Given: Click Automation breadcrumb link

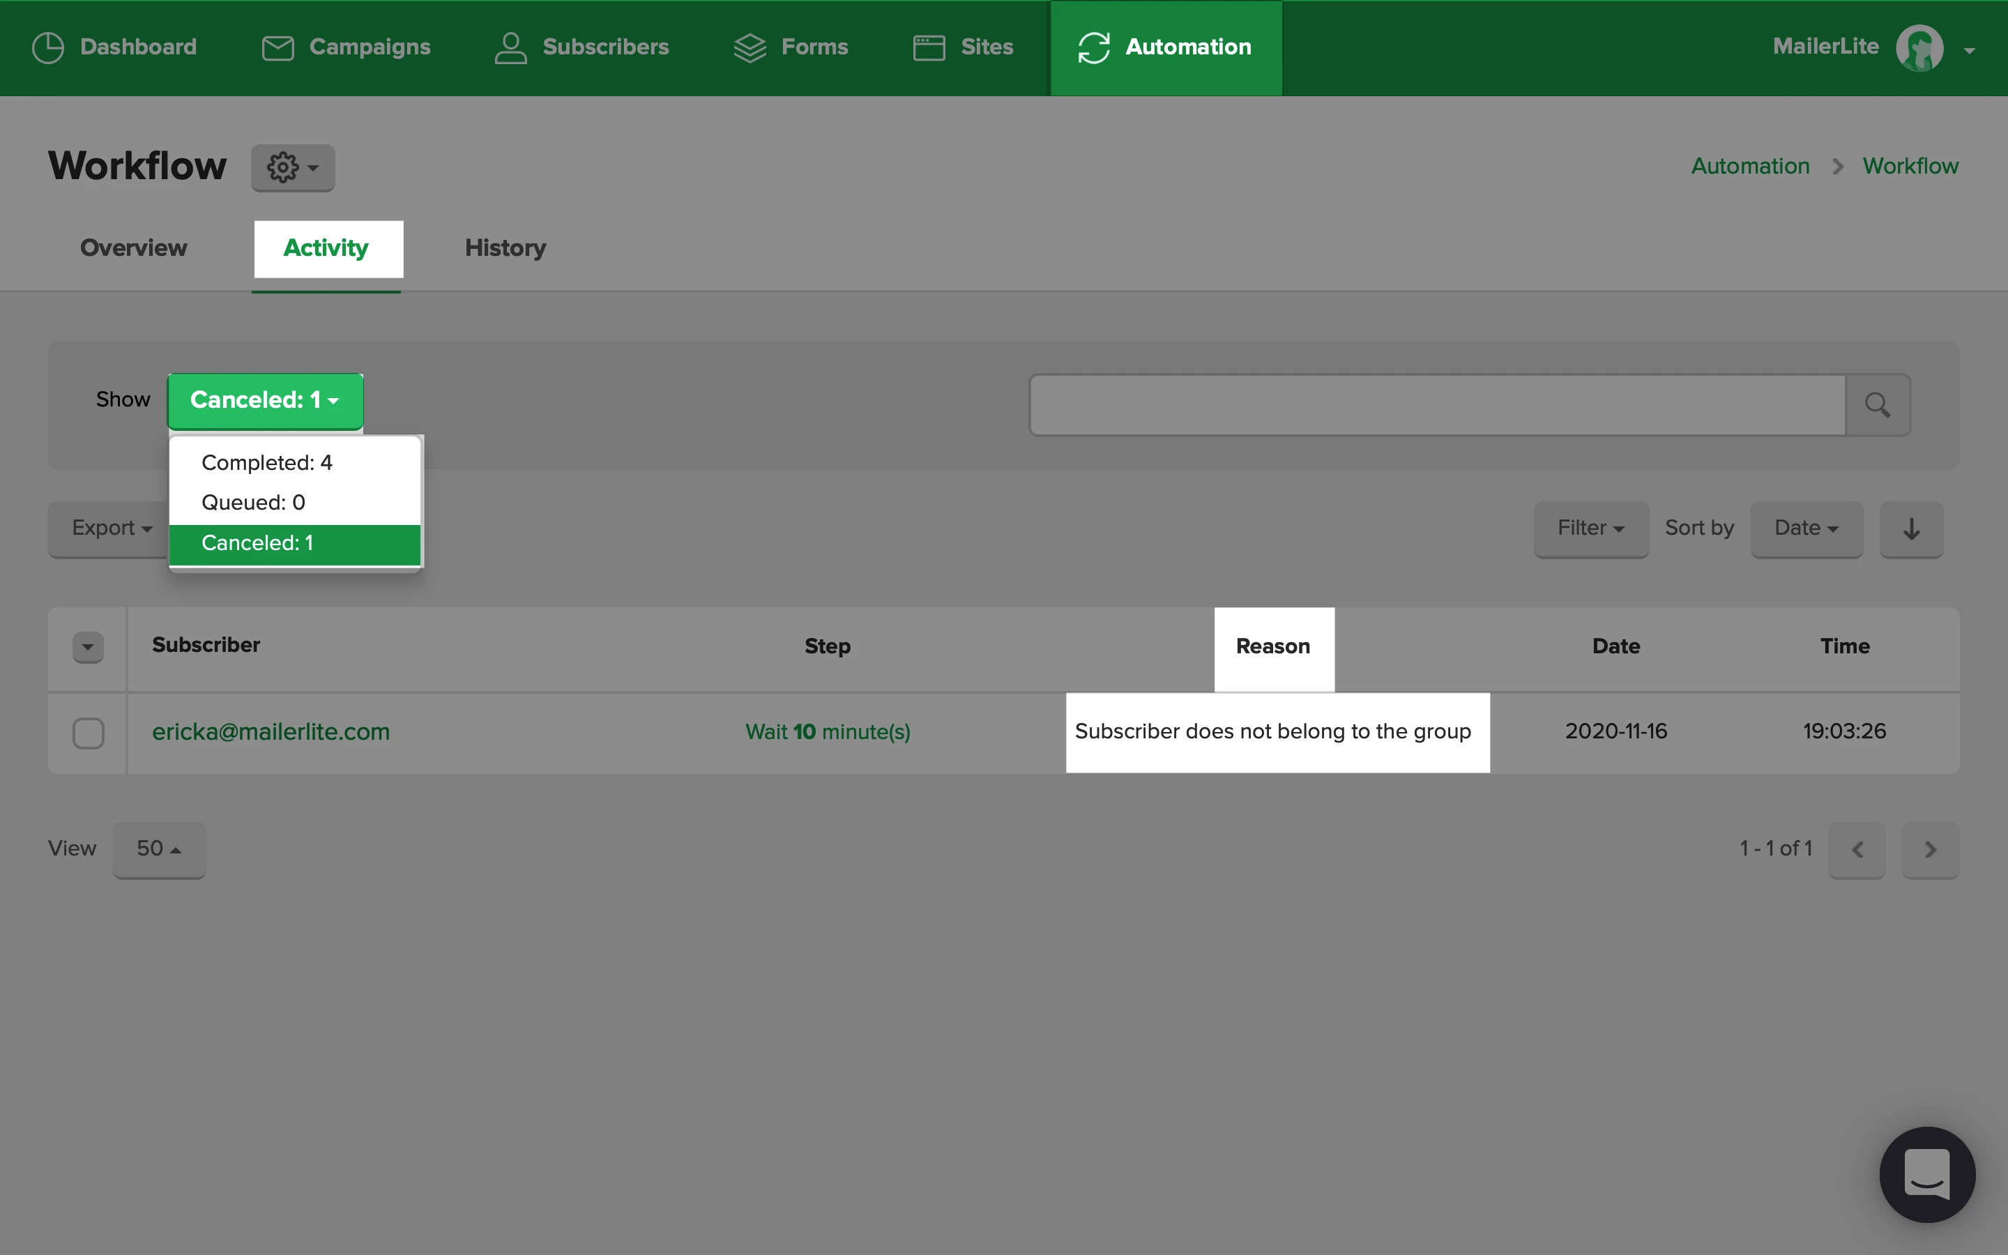Looking at the screenshot, I should coord(1750,166).
